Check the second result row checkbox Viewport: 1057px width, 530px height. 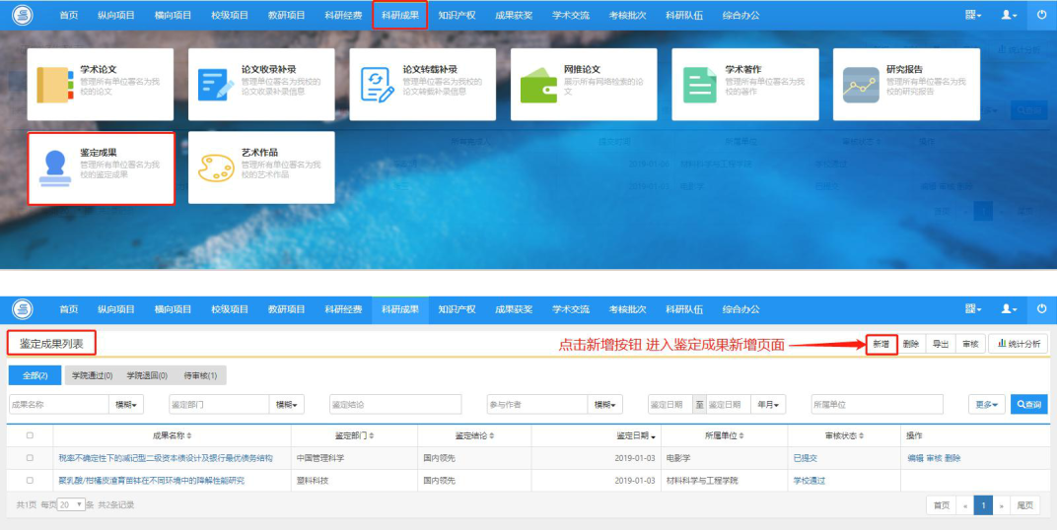(30, 480)
